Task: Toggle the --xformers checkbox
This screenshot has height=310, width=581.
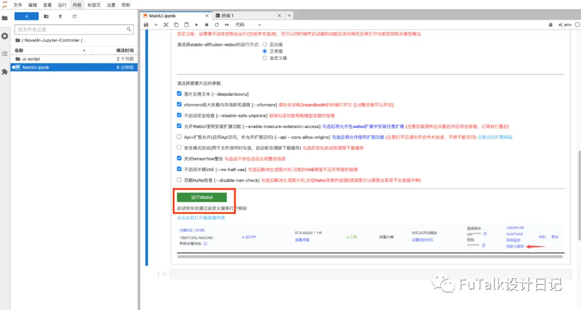Action: tap(179, 104)
